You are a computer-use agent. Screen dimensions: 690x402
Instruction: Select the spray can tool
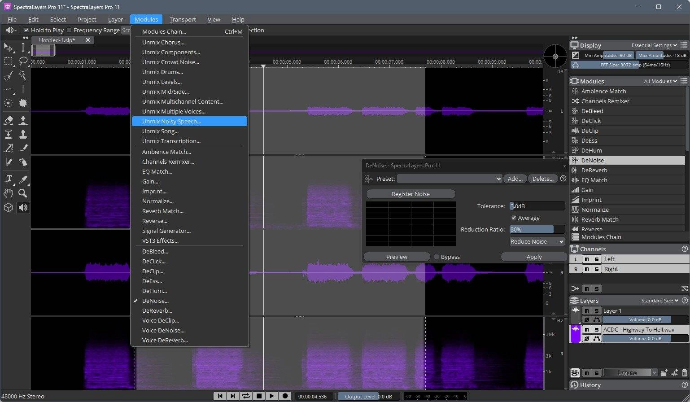pyautogui.click(x=23, y=162)
